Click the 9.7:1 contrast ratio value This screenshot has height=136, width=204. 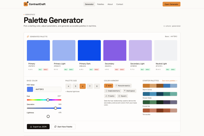click(x=132, y=70)
